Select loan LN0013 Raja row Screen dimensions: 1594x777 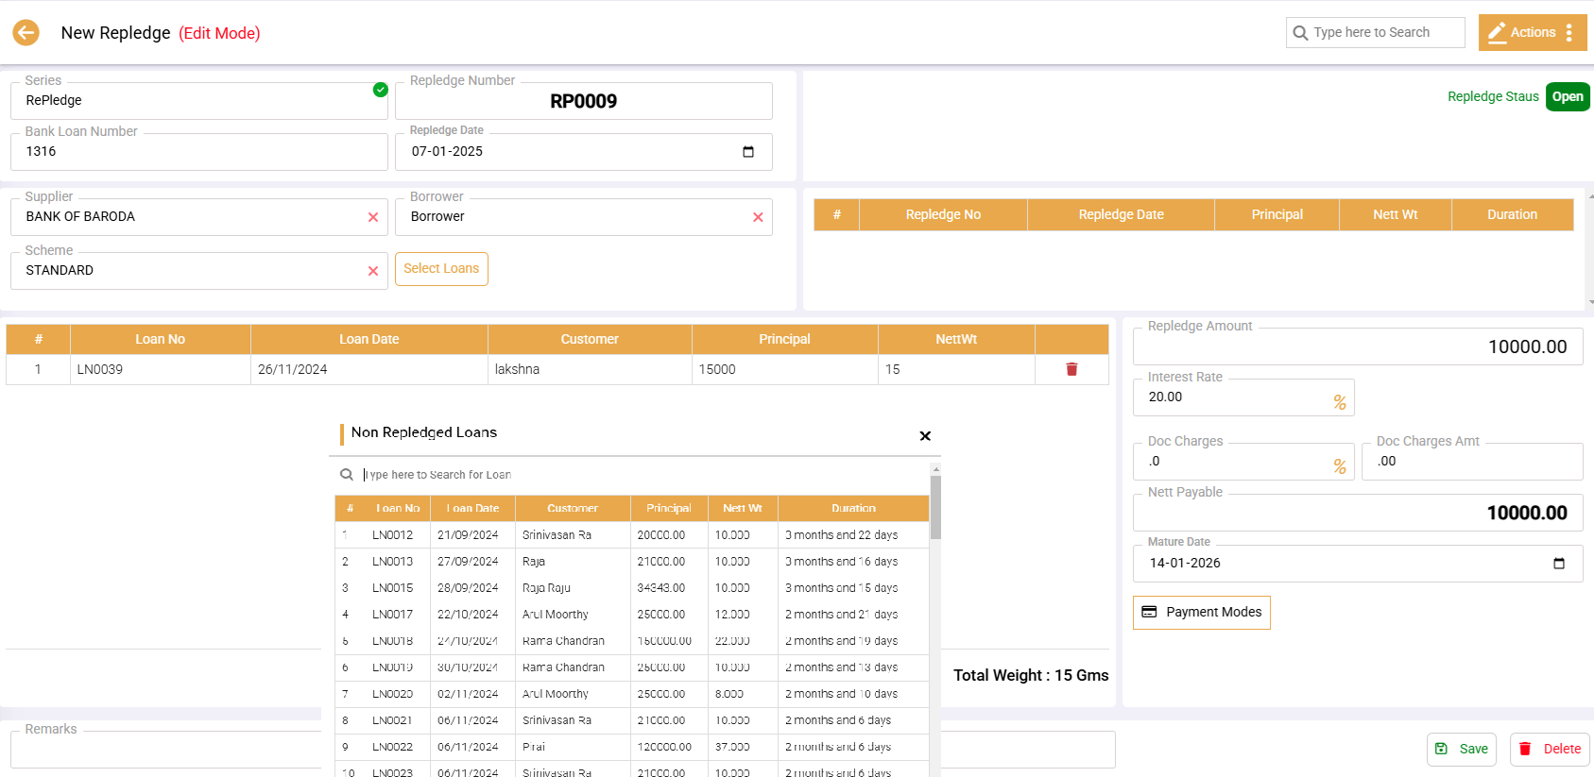[x=631, y=562]
